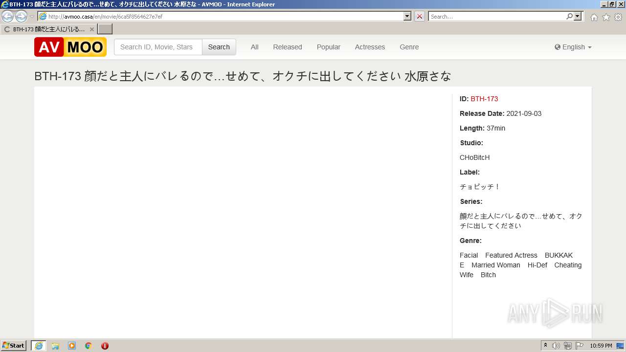The width and height of the screenshot is (626, 352).
Task: Launch Chrome from the taskbar
Action: coord(88,346)
